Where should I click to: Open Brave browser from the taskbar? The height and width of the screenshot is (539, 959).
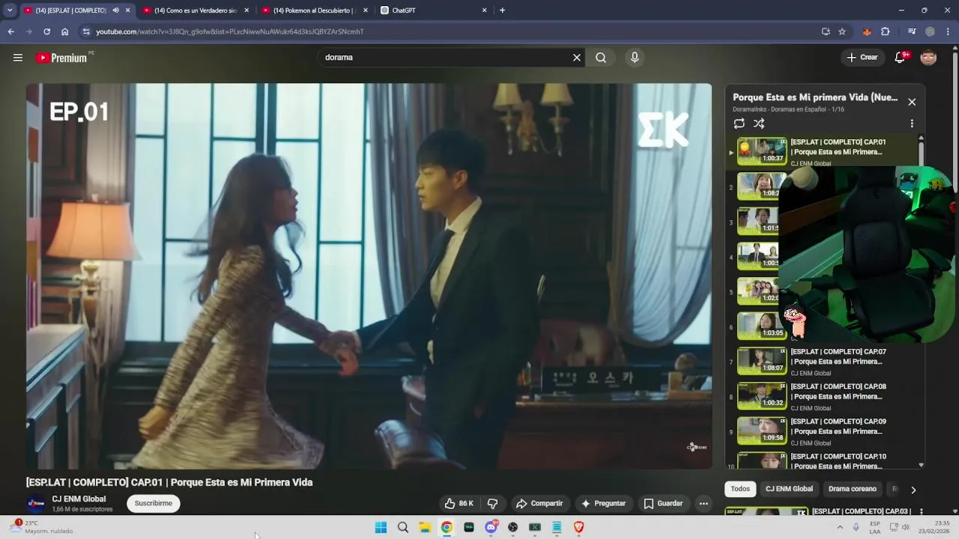pyautogui.click(x=578, y=528)
